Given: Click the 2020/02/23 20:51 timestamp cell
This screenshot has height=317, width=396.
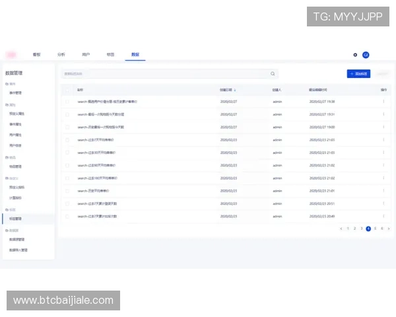Looking at the screenshot, I should pyautogui.click(x=322, y=203).
